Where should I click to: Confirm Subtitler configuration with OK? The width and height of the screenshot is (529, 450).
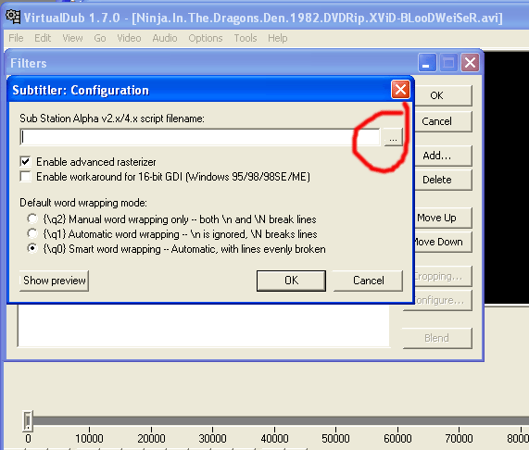[291, 281]
